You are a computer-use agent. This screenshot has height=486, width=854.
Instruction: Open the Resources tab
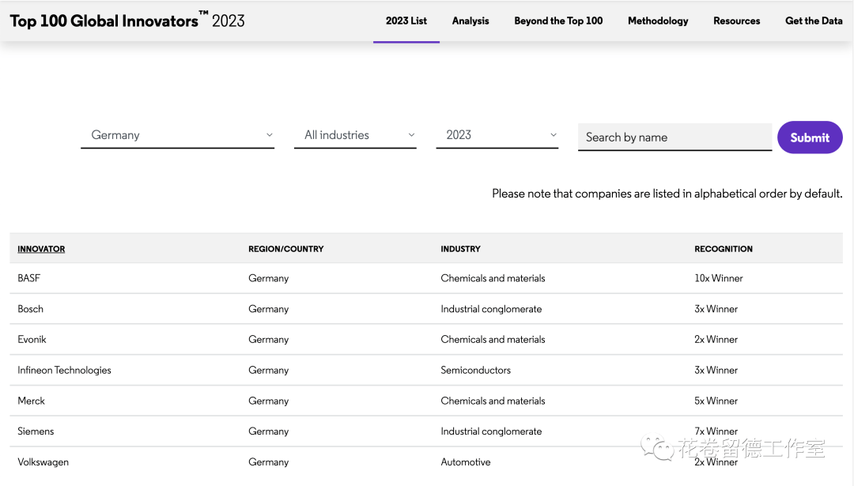pyautogui.click(x=736, y=21)
